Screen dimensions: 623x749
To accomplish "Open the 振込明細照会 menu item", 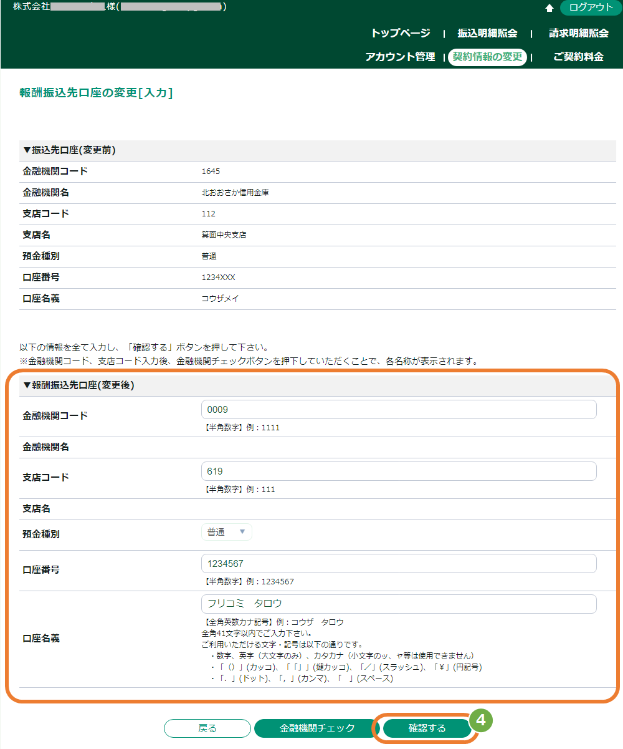I will pyautogui.click(x=487, y=33).
